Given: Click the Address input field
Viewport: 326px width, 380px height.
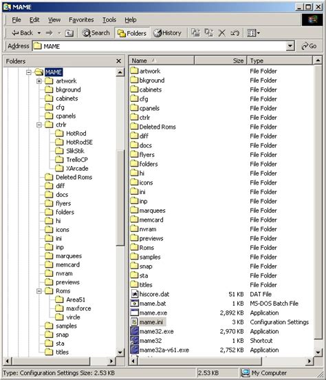Looking at the screenshot, I should click(x=159, y=46).
